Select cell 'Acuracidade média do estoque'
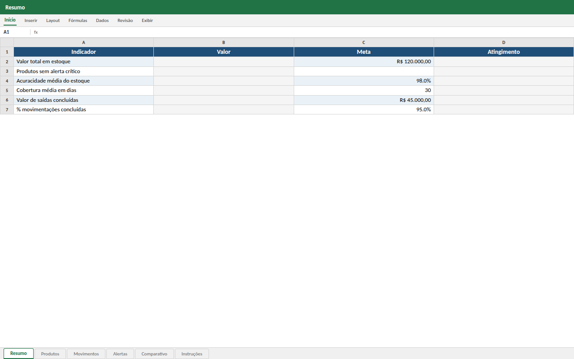Viewport: 574px width, 359px height. tap(84, 81)
